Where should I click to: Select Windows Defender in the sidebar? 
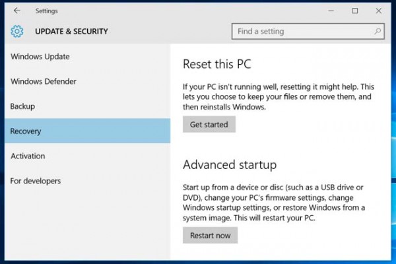point(44,82)
